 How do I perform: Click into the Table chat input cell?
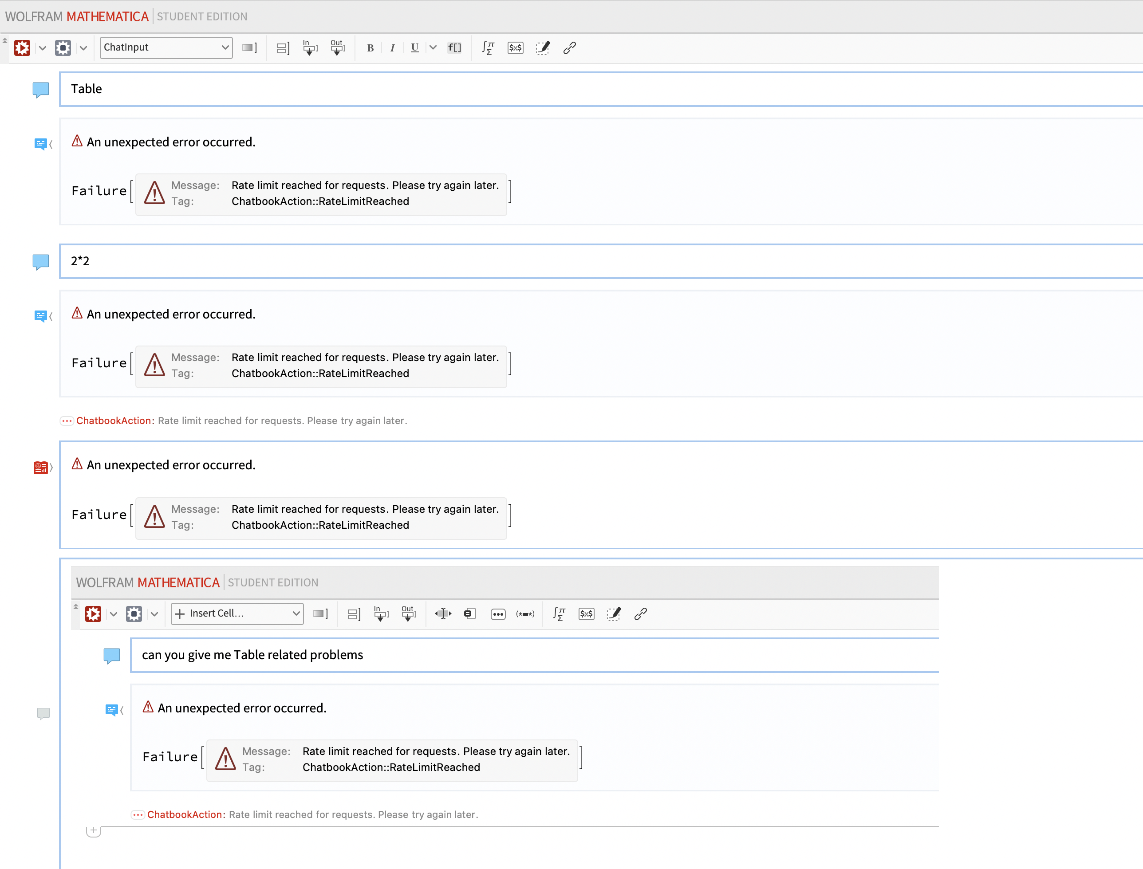point(601,89)
